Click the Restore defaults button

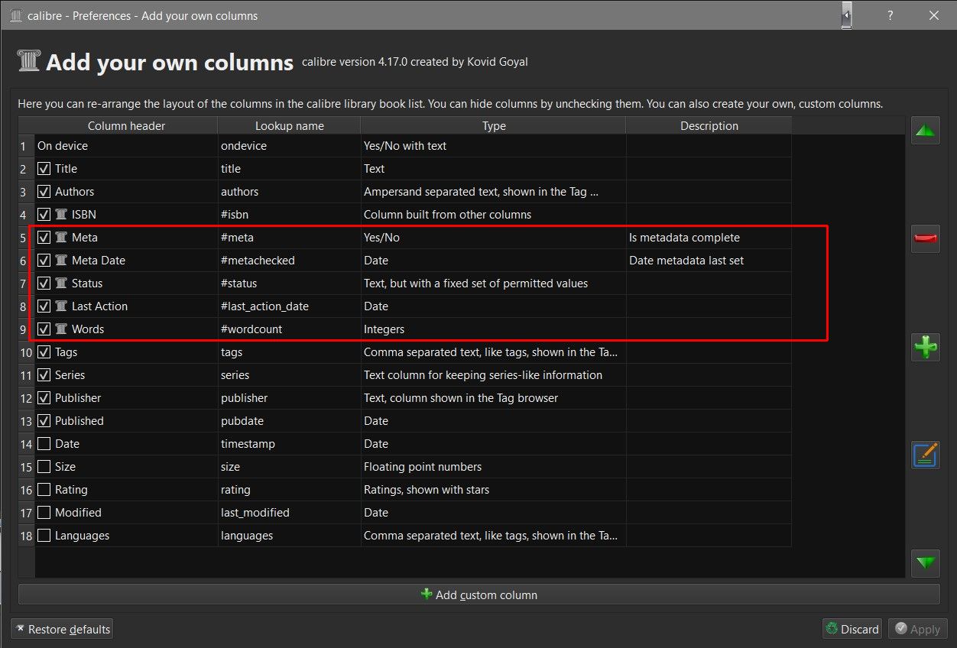point(62,630)
